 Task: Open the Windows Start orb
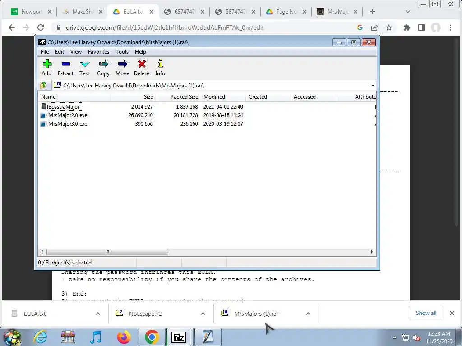12,337
